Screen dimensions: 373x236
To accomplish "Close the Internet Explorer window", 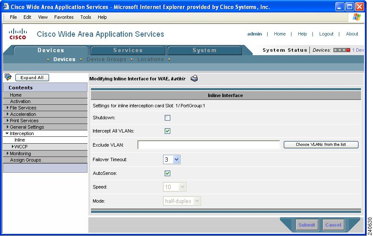I will pyautogui.click(x=359, y=7).
